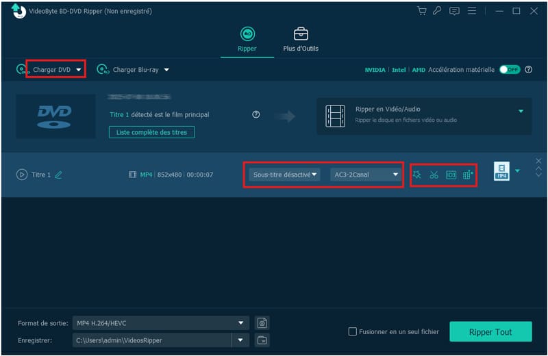Open output folder icon next to Enregistrer path
Viewport: 548px width, 356px height.
coord(261,340)
